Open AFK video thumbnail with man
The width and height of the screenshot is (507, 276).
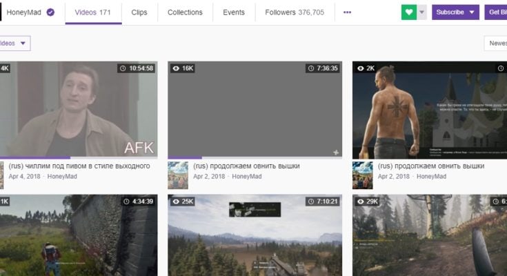(x=79, y=109)
